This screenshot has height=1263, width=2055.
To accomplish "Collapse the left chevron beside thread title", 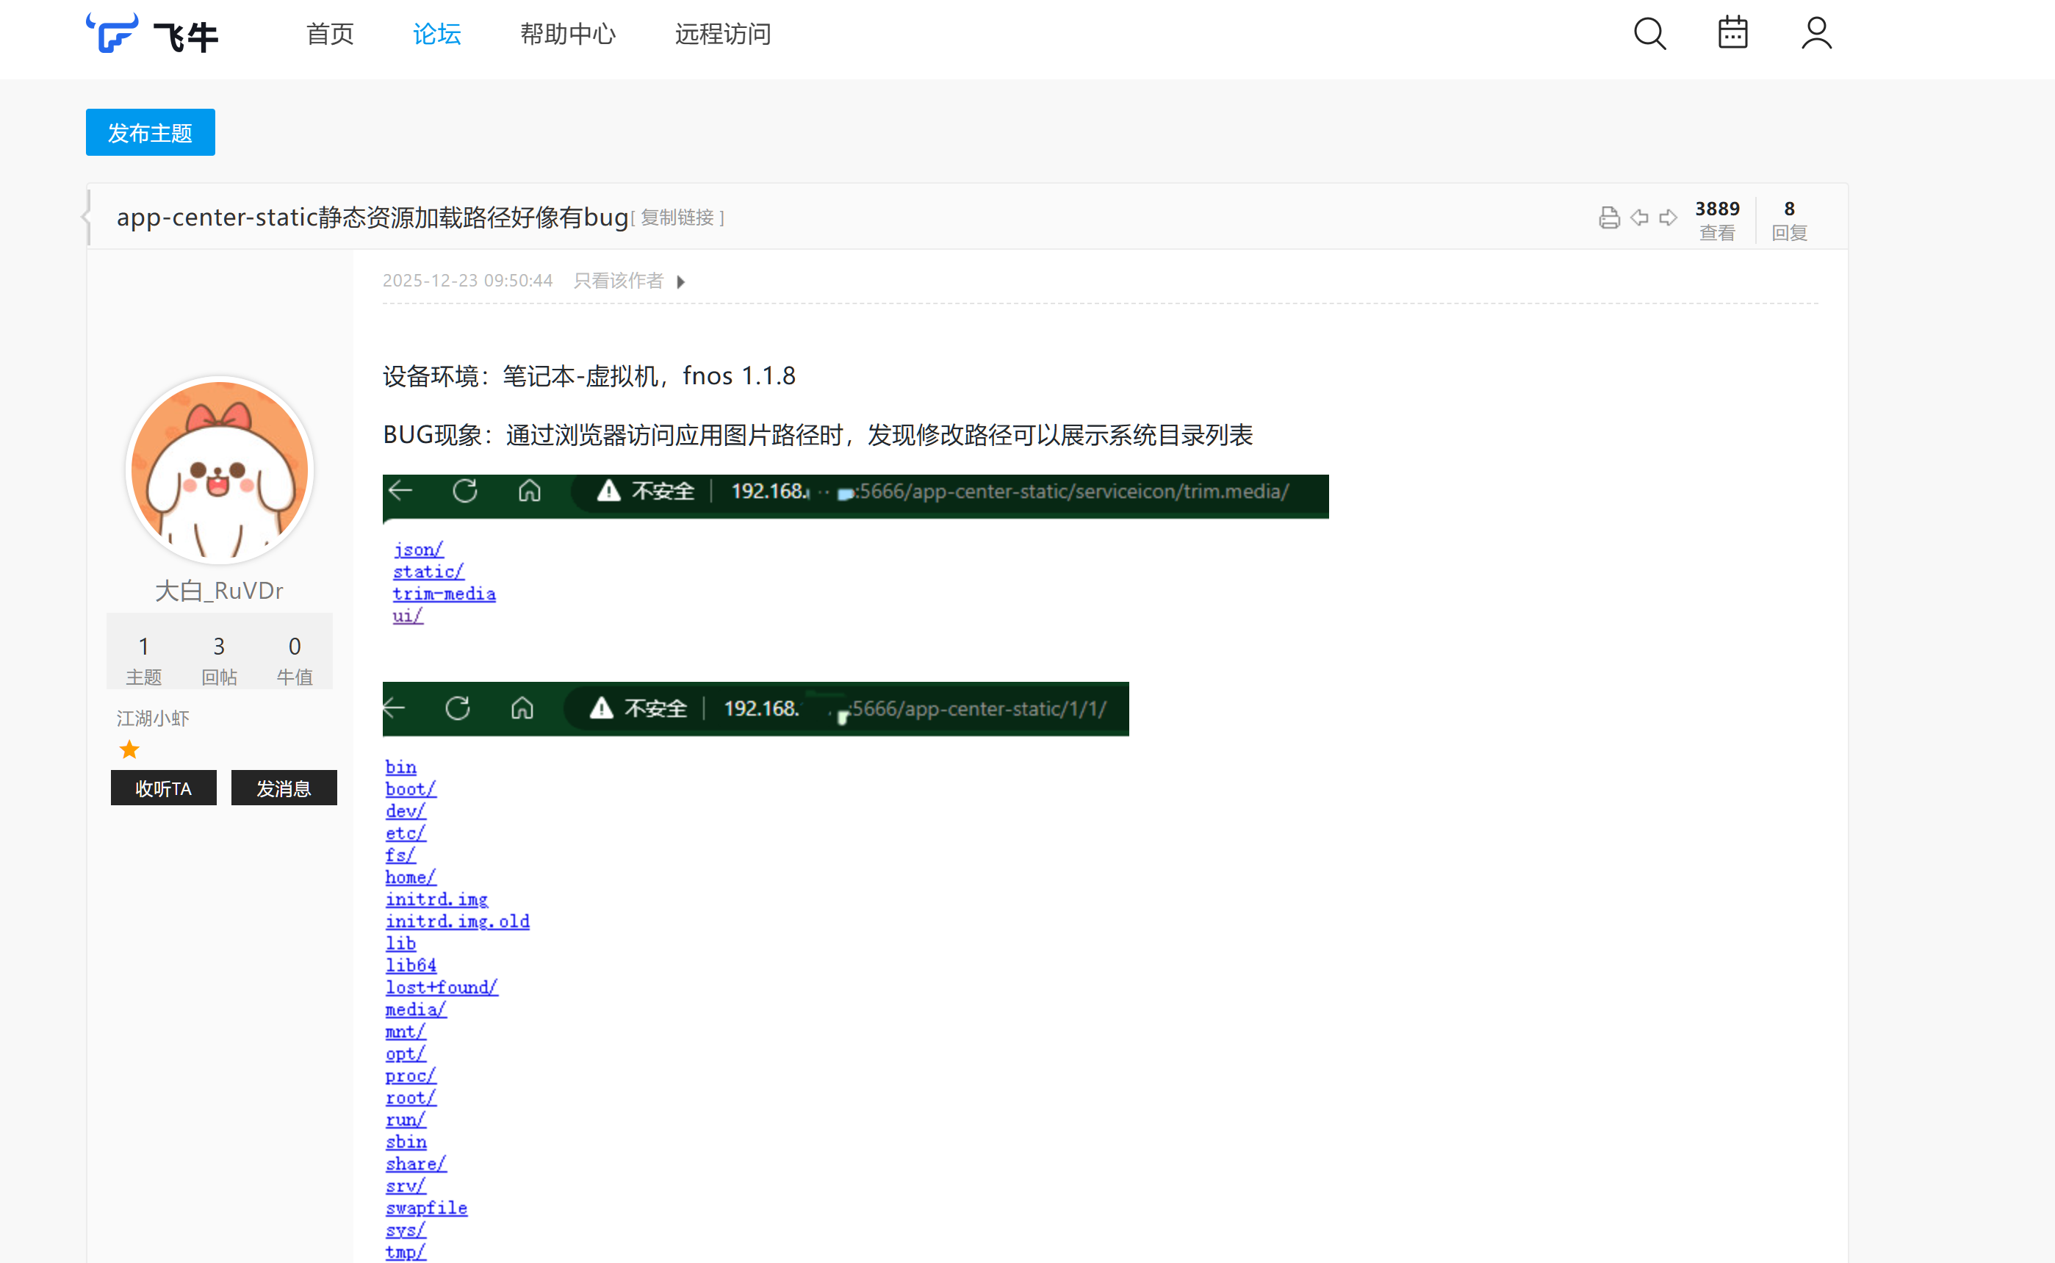I will click(86, 217).
